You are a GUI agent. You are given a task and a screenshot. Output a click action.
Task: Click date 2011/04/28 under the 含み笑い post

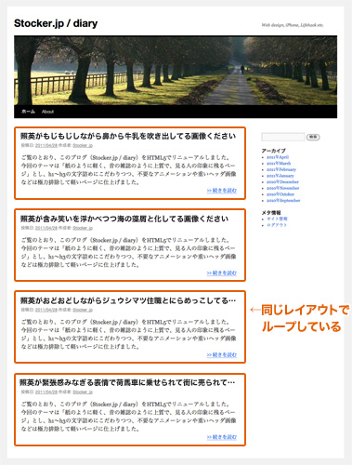coord(46,228)
